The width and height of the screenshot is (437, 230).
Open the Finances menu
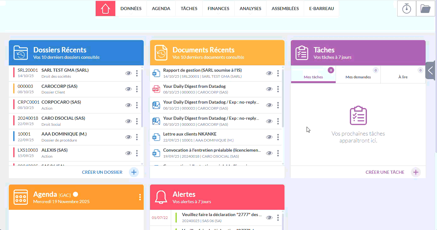[218, 9]
